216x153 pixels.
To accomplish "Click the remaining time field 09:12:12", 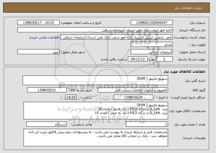I will click(x=138, y=59).
